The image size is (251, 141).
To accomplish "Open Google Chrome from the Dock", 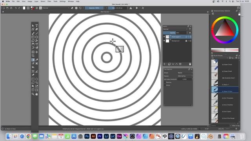I will point(29,136).
